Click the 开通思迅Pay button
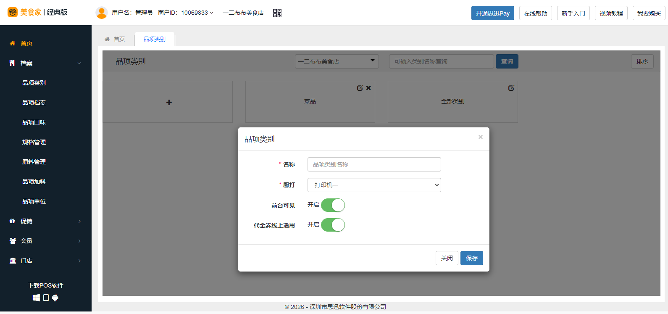 click(493, 13)
